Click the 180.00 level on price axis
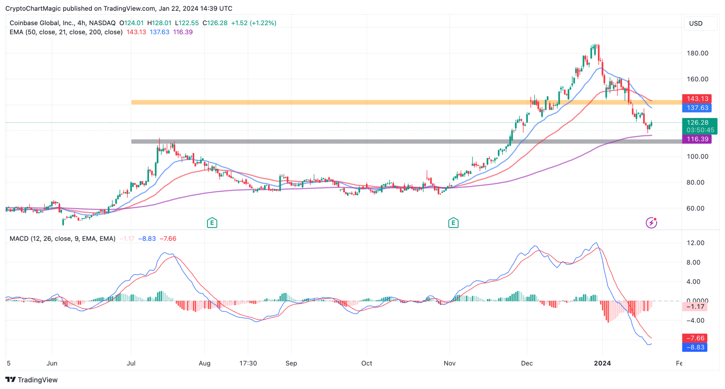 pyautogui.click(x=697, y=53)
